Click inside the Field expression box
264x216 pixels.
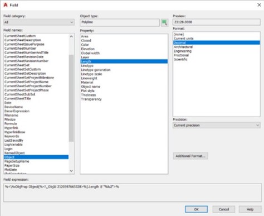point(133,193)
